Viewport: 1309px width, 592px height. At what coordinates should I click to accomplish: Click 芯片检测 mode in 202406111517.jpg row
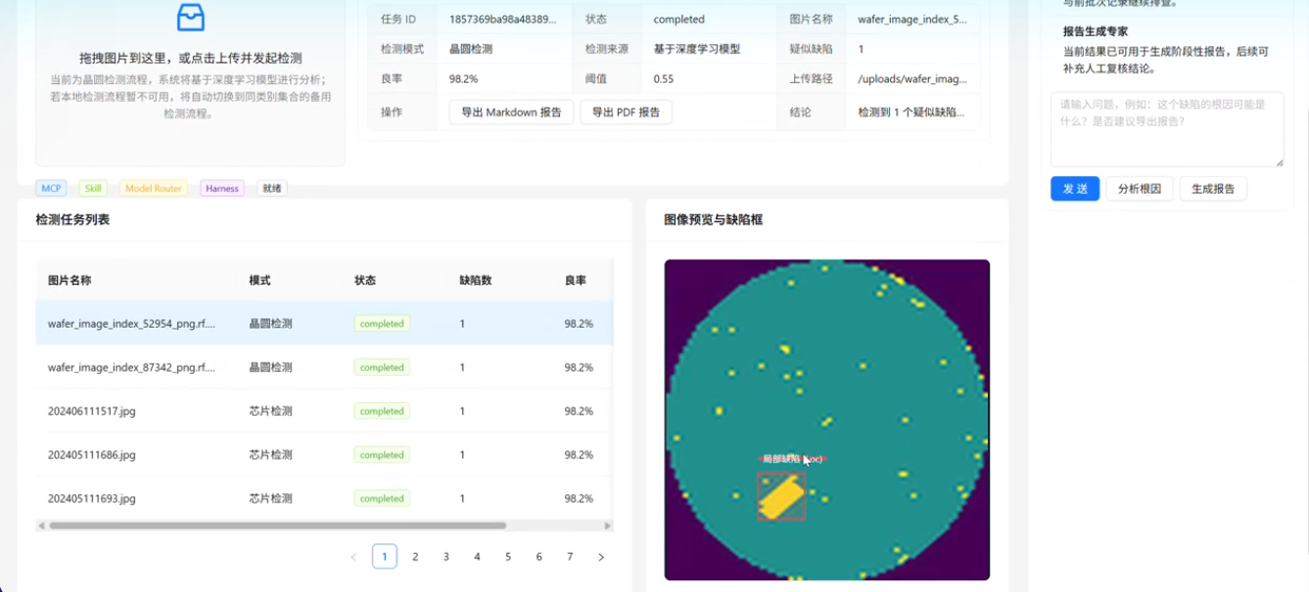[x=271, y=411]
